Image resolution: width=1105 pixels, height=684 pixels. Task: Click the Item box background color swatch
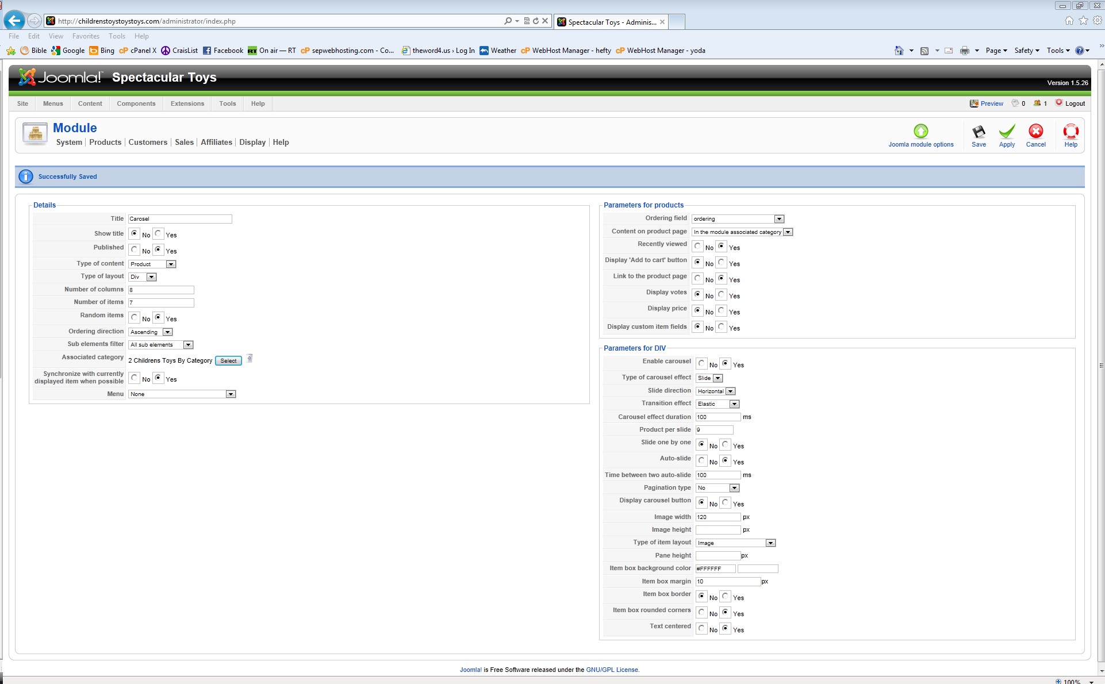[x=757, y=568]
